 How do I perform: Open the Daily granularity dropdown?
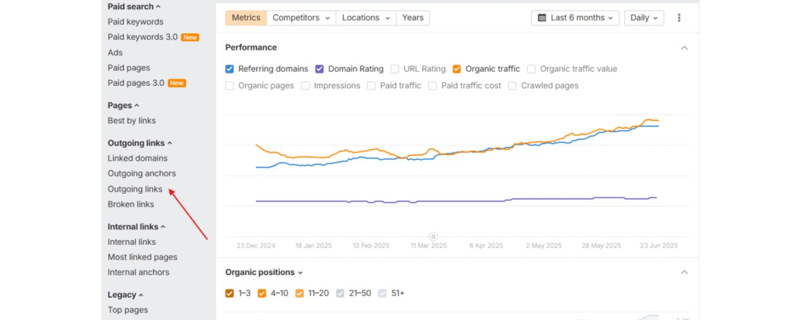[643, 18]
